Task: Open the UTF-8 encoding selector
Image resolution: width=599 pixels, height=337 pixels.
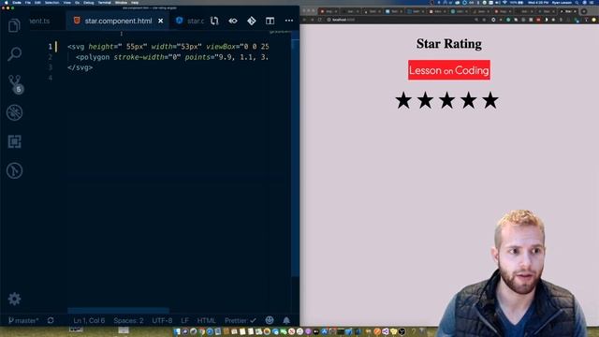Action: (x=162, y=320)
